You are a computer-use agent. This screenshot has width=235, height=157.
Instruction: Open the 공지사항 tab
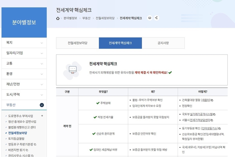(163, 43)
